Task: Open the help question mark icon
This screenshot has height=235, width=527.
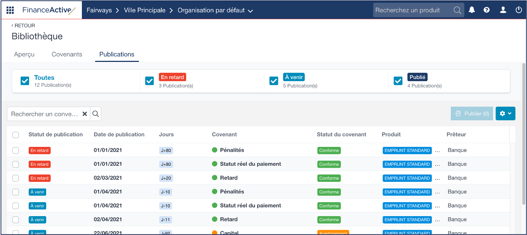Action: [486, 10]
